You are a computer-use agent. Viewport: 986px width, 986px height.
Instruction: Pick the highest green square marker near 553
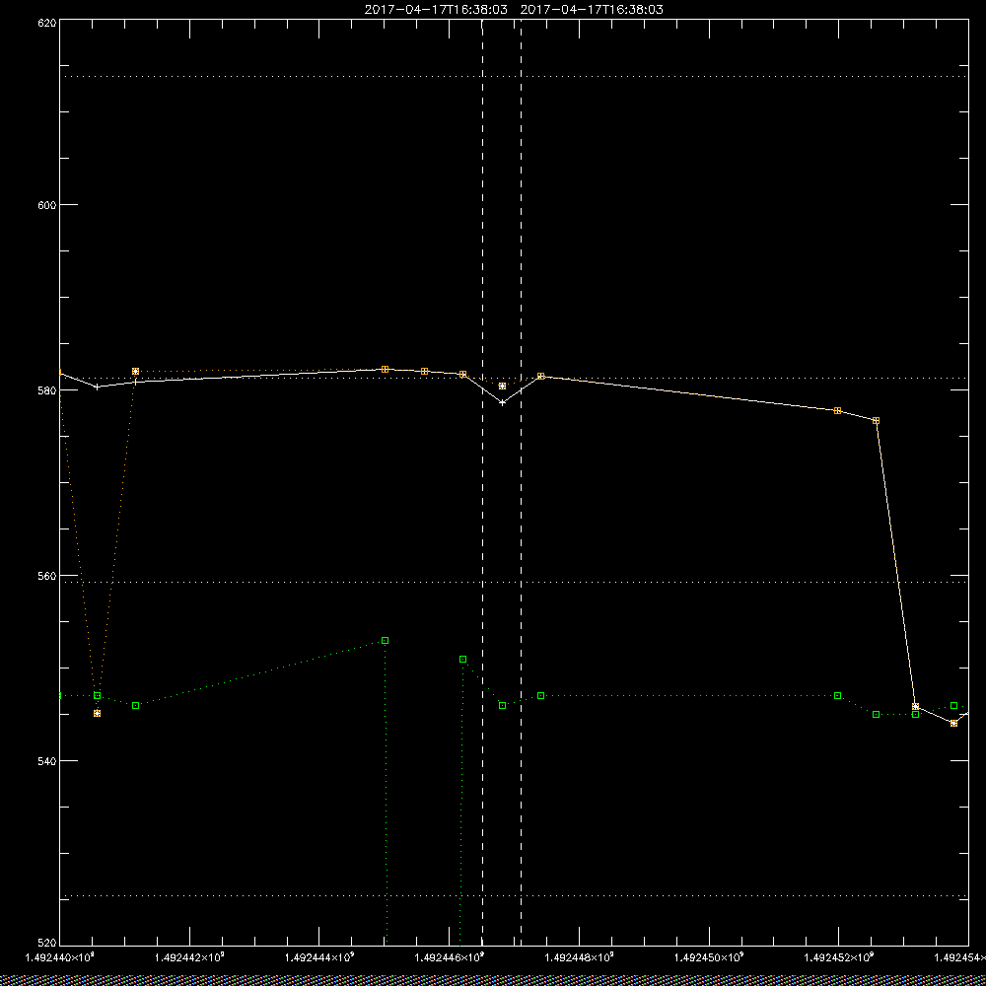point(385,640)
